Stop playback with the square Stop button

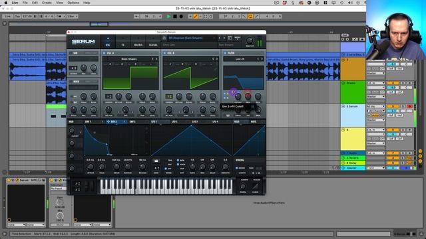[x=175, y=17]
